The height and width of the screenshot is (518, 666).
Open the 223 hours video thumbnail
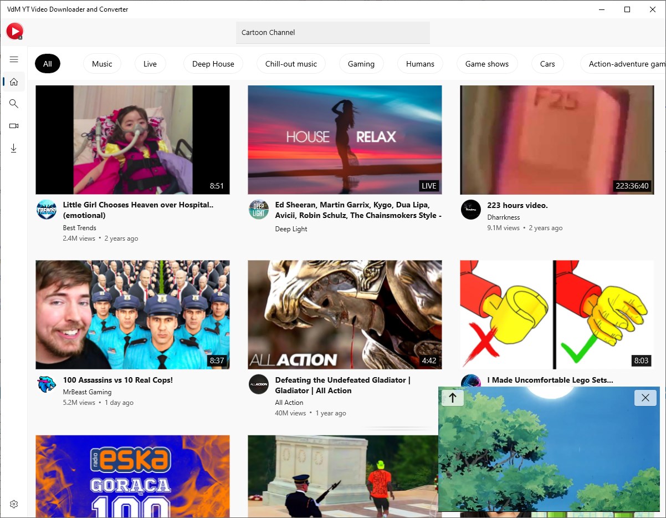[x=557, y=140]
